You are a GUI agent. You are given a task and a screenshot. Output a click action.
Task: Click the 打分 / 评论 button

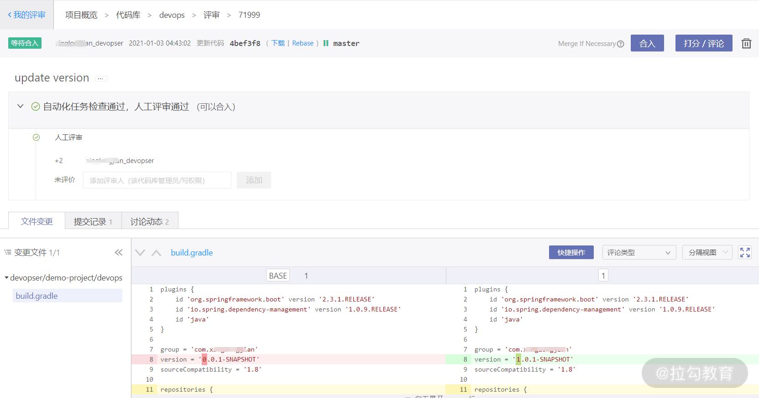(x=704, y=43)
